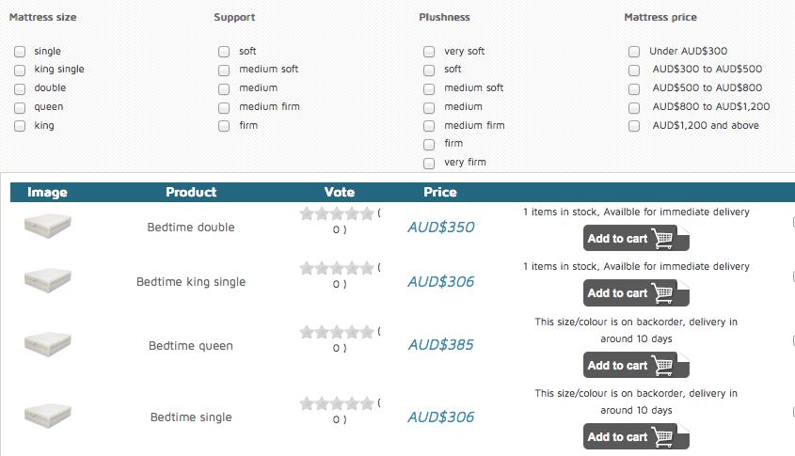This screenshot has width=795, height=456.
Task: Rate Bedtime double with the star rating
Action: (x=337, y=213)
